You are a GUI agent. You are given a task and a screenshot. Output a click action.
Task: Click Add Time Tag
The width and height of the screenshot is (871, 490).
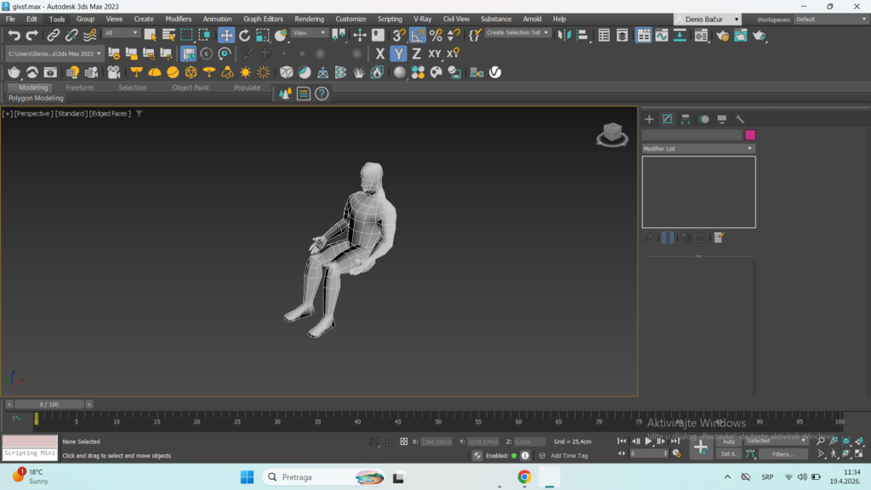[x=569, y=456]
